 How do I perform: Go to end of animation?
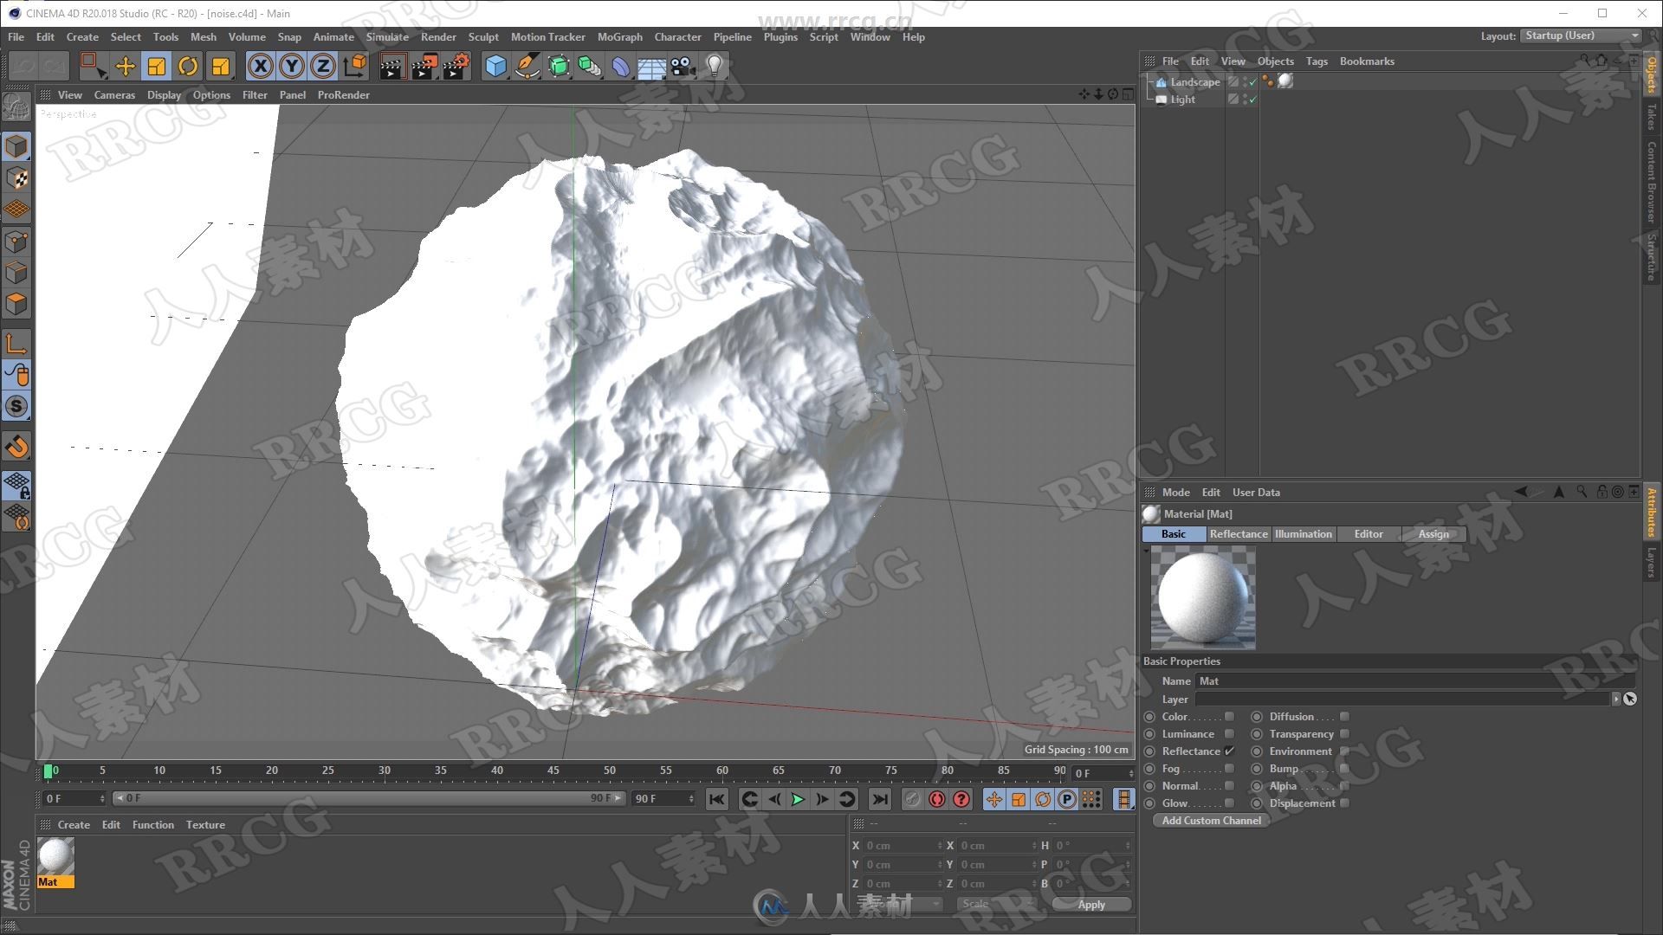click(880, 800)
